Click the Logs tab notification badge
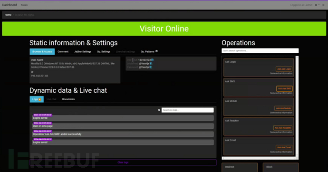This screenshot has height=172, width=328. [x=40, y=99]
